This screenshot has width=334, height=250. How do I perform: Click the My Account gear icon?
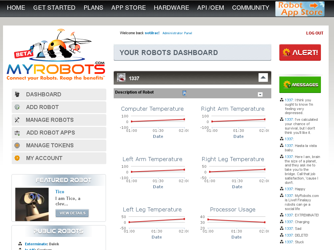click(17, 158)
